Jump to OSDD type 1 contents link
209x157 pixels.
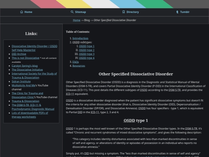pos(87,46)
